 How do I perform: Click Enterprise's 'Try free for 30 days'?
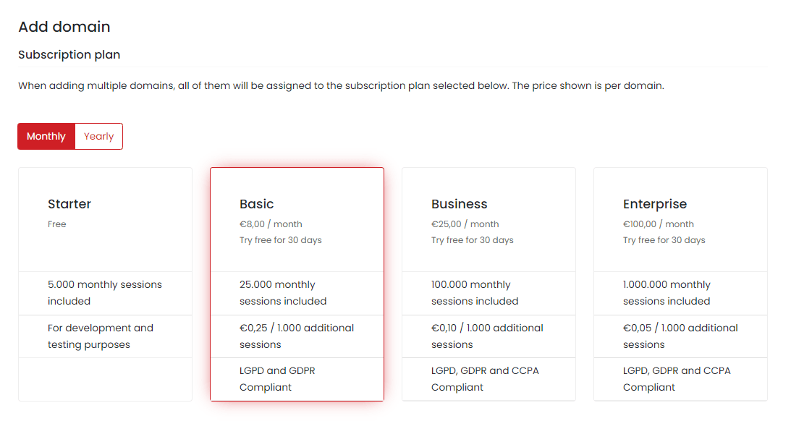[x=664, y=240]
